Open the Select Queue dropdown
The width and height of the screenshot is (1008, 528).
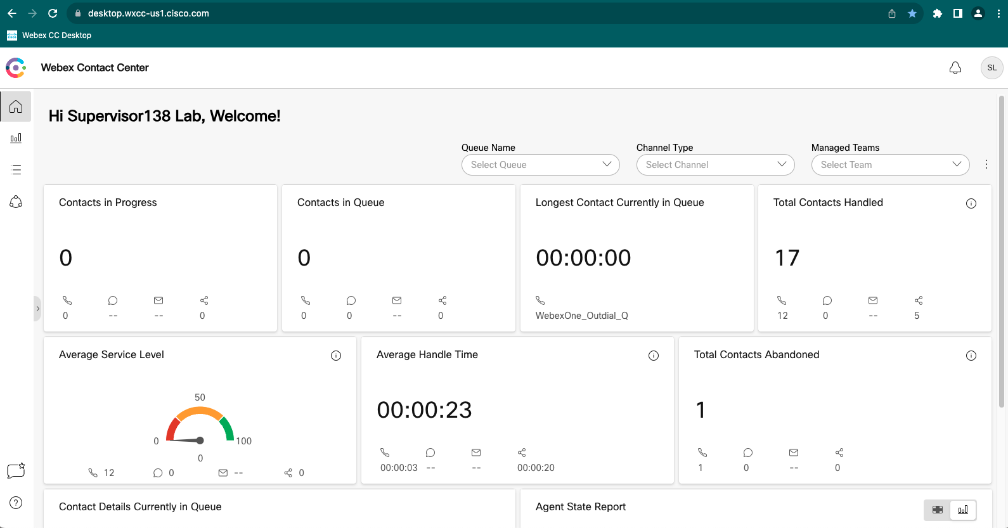[541, 165]
